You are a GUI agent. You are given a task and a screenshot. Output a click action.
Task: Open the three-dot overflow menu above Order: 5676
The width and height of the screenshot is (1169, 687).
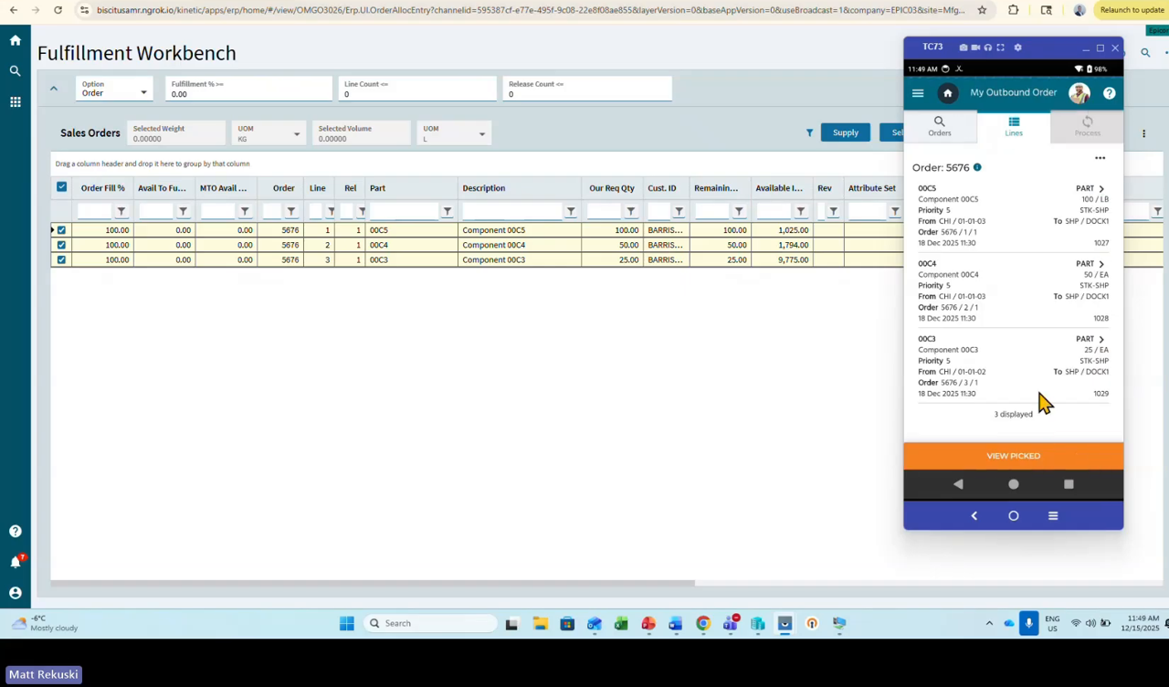(1100, 158)
